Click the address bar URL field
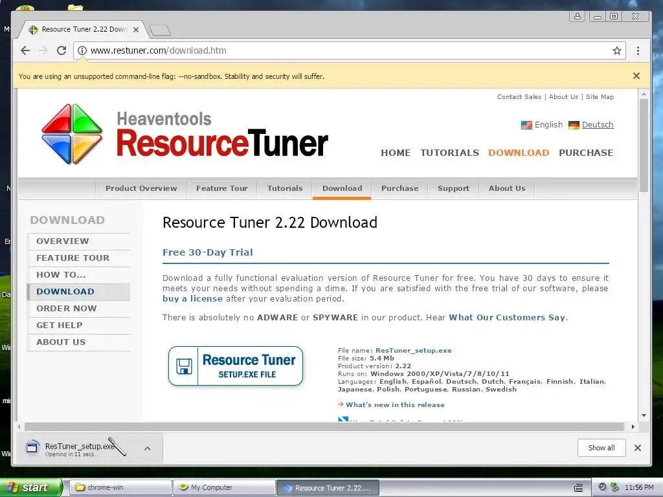This screenshot has width=663, height=497. [349, 50]
